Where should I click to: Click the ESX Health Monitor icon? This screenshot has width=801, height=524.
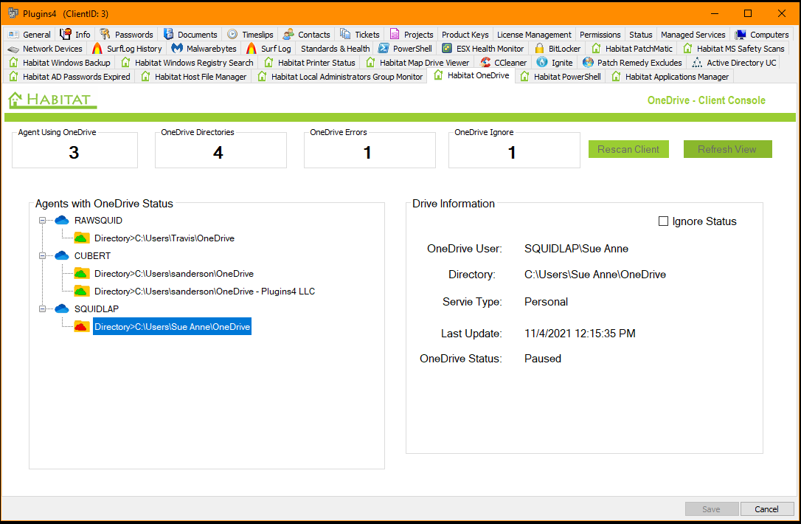tap(447, 49)
